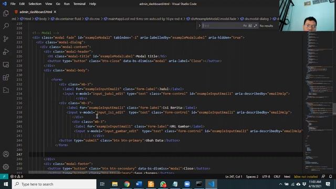Screen dimensions: 336x189
Task: Close the admin_dashboard.html tab
Action: coord(55,12)
